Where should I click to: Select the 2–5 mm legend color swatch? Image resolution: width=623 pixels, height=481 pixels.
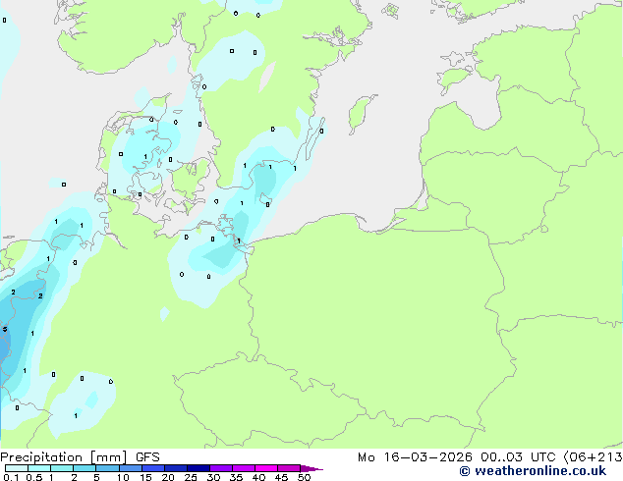85,468
